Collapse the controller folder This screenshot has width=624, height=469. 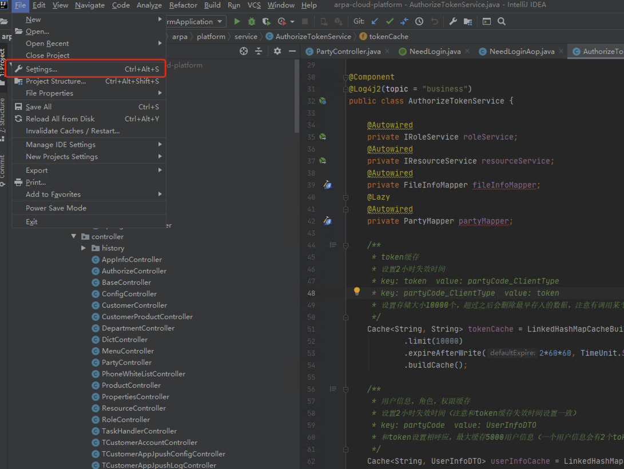coord(74,236)
